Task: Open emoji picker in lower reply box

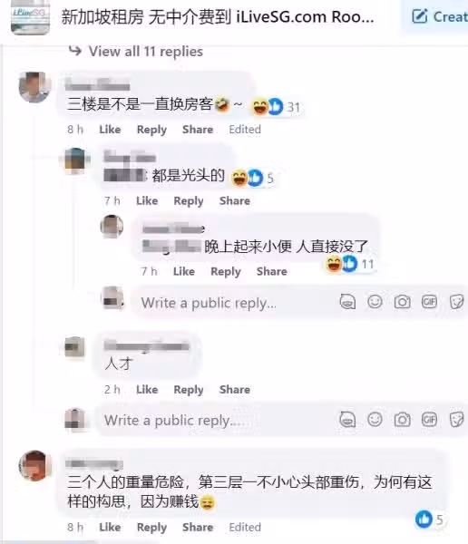Action: click(375, 420)
